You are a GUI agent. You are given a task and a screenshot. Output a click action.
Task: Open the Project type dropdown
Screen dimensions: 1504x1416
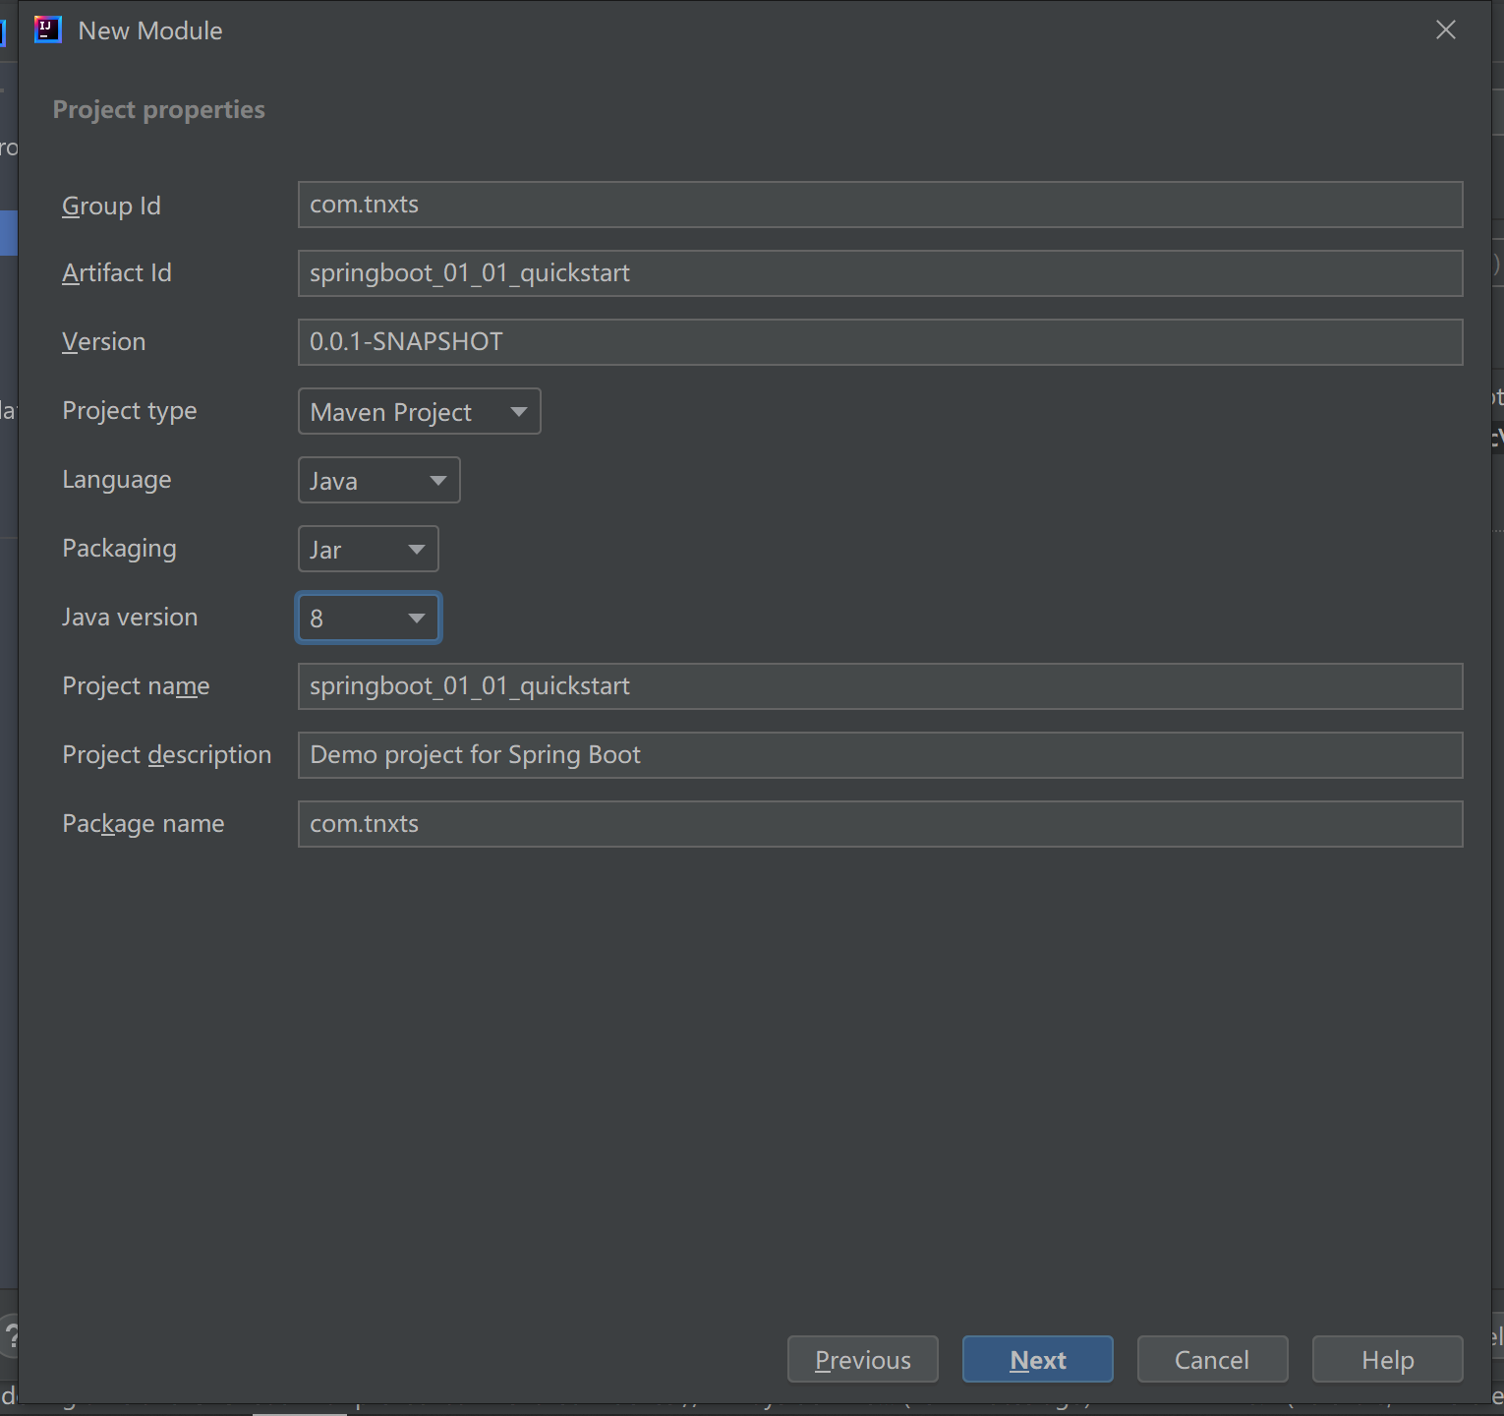click(419, 411)
